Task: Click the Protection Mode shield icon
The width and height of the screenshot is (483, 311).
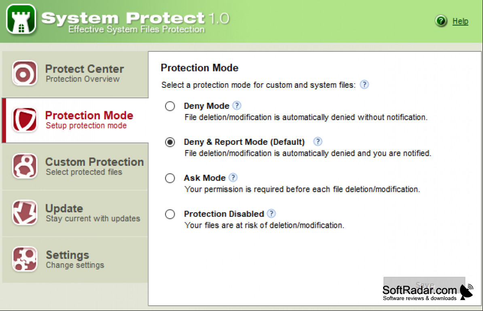Action: click(25, 119)
